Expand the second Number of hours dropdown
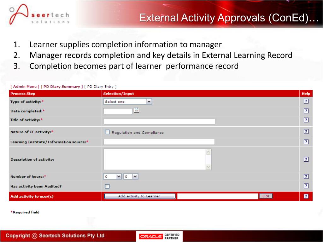323x242 pixels. coord(131,176)
